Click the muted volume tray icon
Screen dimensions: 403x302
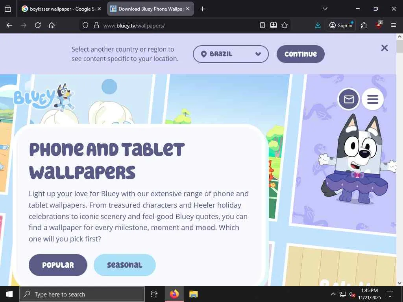click(x=352, y=294)
